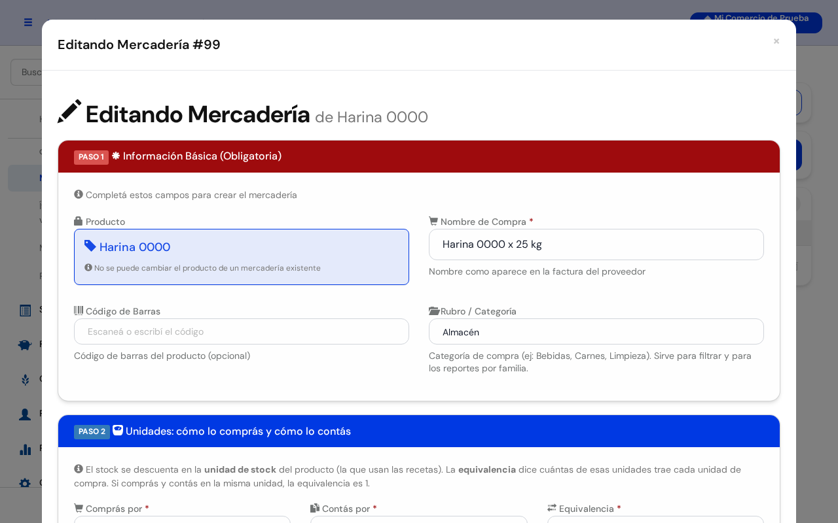Click the tag icon beside Harina 0000
This screenshot has width=838, height=523.
(x=90, y=246)
